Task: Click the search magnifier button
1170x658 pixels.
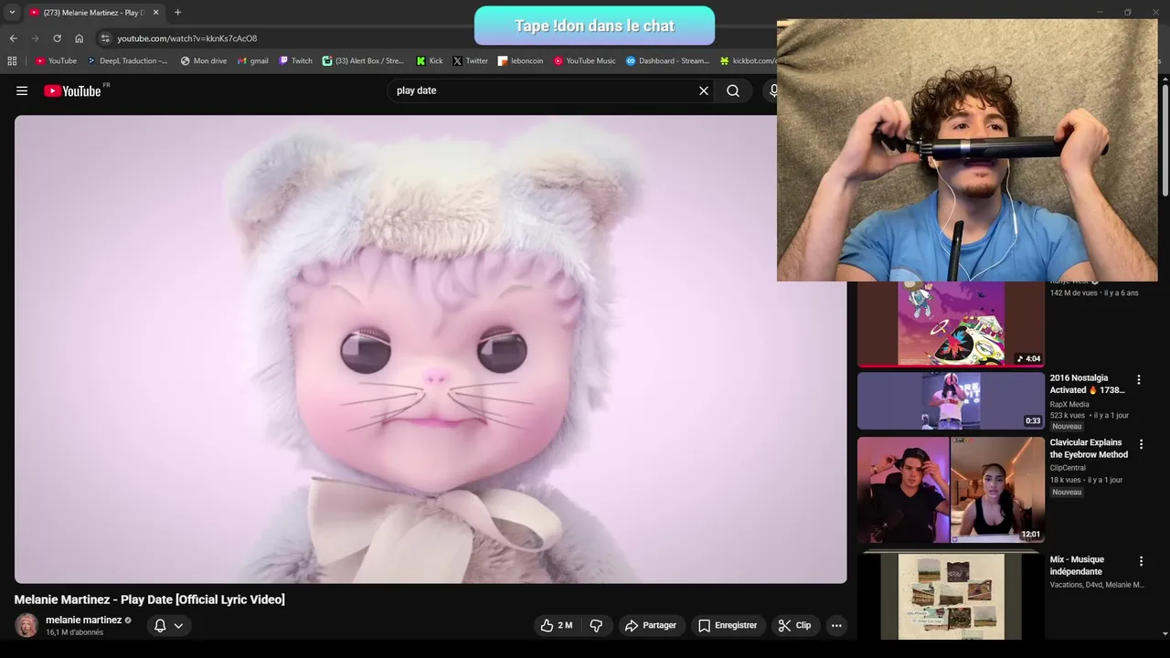Action: click(x=733, y=90)
